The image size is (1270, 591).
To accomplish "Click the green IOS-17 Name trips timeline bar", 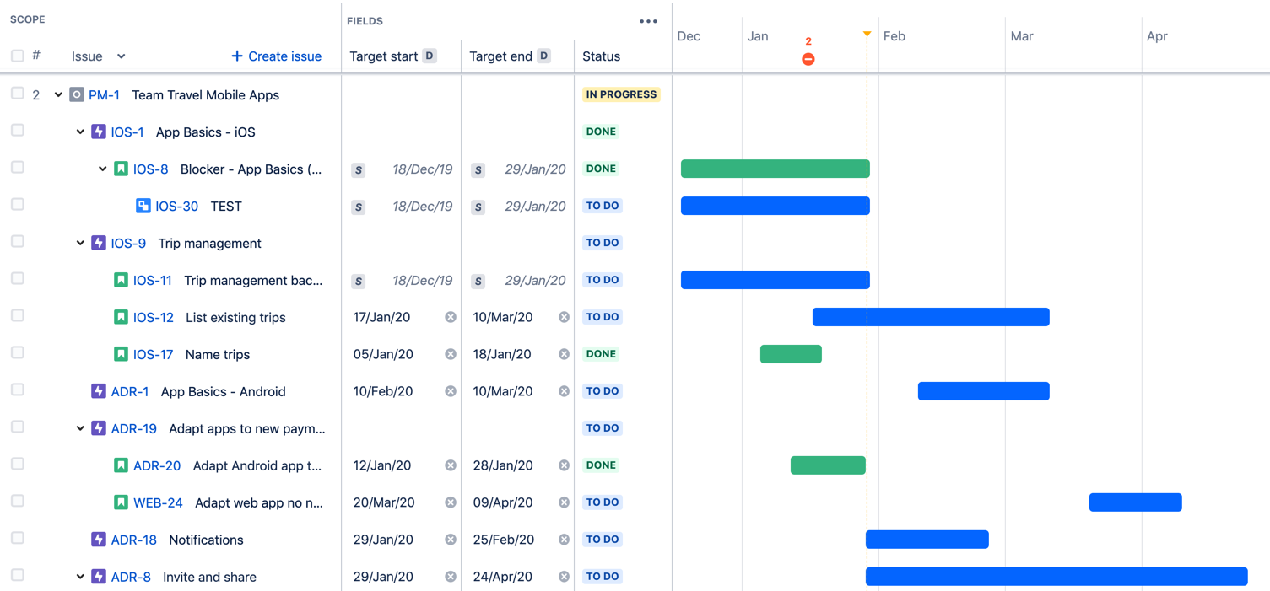I will click(791, 354).
